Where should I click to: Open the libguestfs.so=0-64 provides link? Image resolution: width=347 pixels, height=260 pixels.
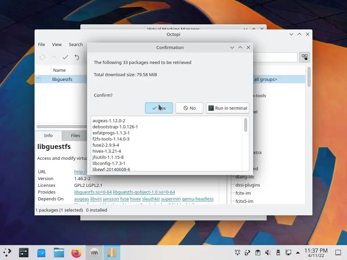pyautogui.click(x=93, y=192)
